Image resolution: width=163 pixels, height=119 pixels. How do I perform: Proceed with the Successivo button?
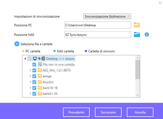108,112
